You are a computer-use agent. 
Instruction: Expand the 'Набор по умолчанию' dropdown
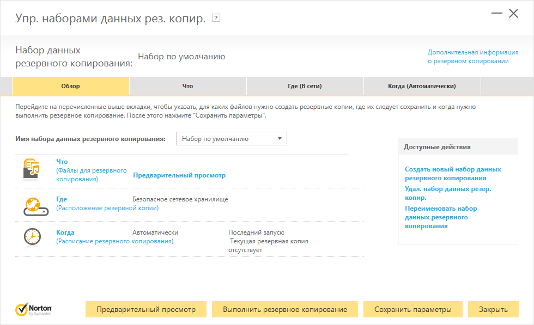pos(231,139)
